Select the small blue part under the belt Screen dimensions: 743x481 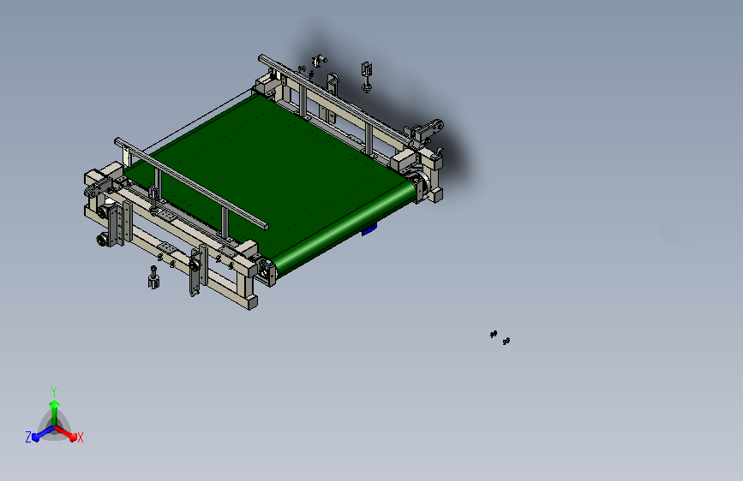369,229
